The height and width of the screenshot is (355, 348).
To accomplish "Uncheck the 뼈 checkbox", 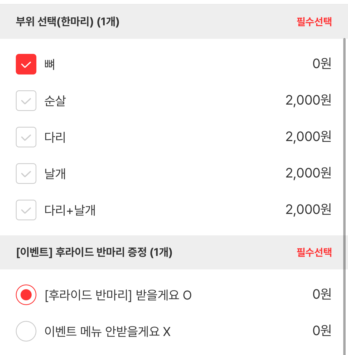I will [x=26, y=64].
